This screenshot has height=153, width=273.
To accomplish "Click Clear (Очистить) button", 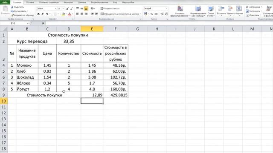I will [x=253, y=15].
